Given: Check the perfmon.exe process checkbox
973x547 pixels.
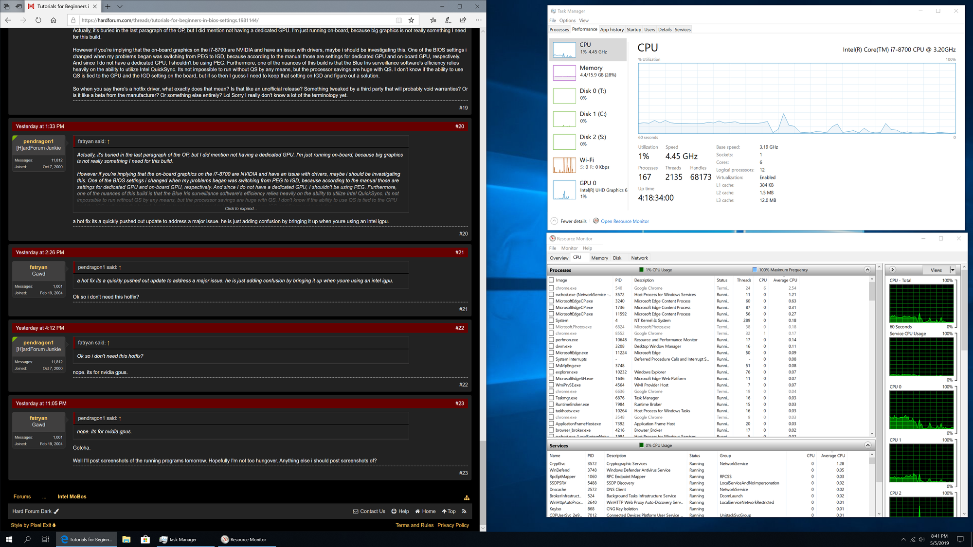Looking at the screenshot, I should coord(552,340).
